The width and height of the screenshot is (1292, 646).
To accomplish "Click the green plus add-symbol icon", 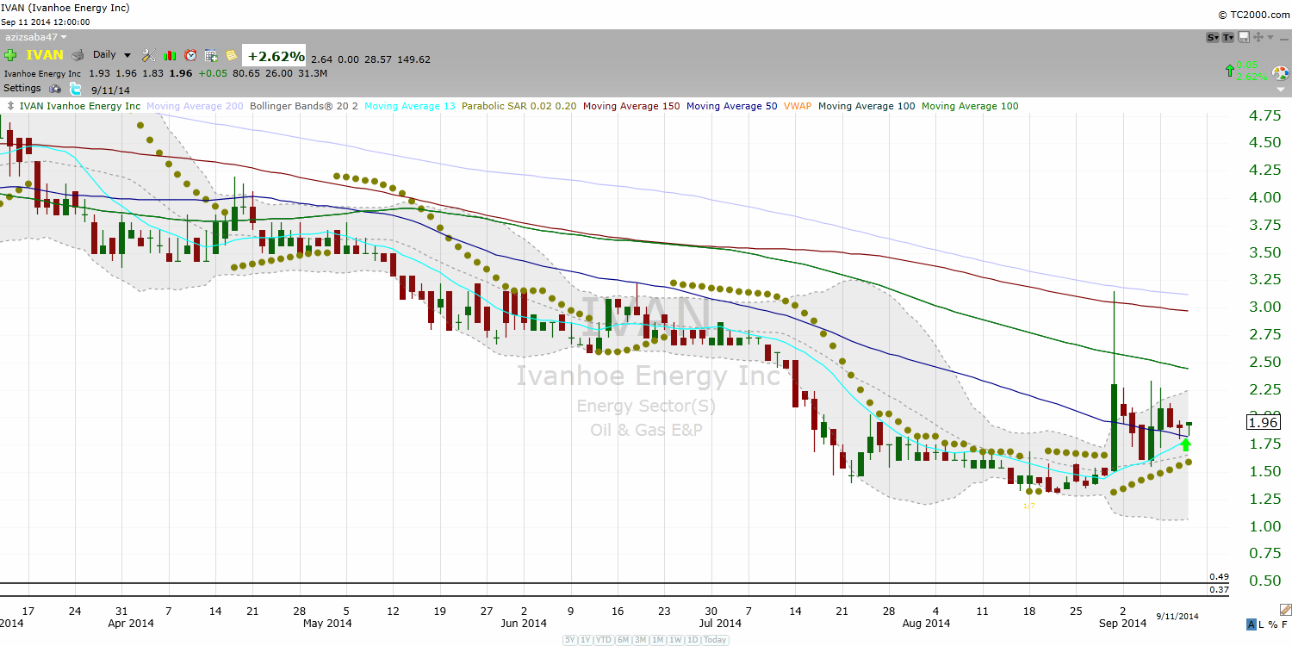I will (10, 55).
